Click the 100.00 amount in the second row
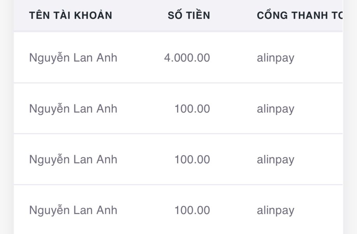Viewport: 357px width, 234px height. [192, 109]
